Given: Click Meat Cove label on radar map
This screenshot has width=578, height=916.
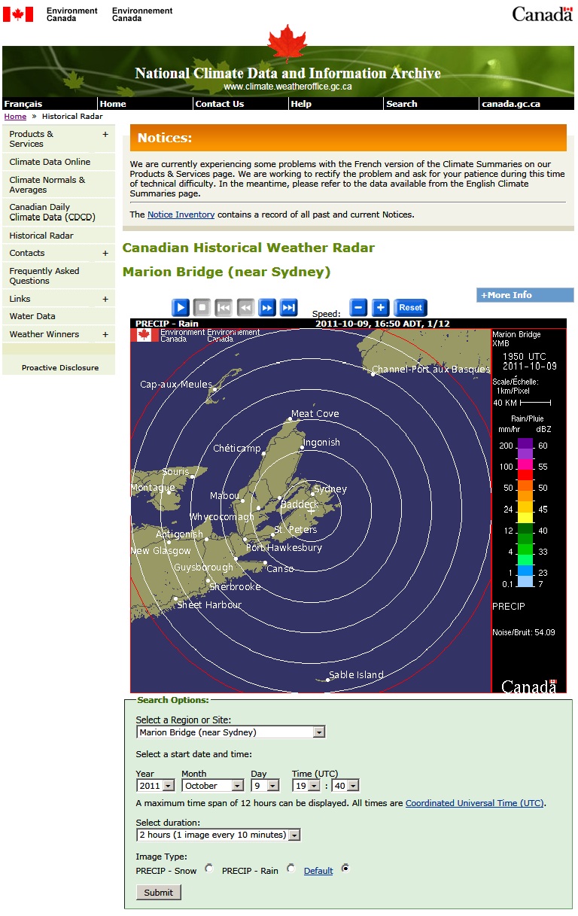Looking at the screenshot, I should (x=315, y=414).
